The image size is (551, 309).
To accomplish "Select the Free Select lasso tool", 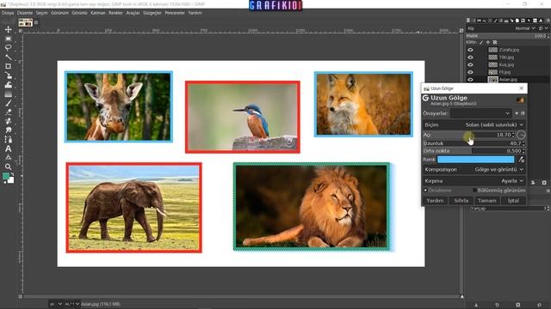I will pyautogui.click(x=8, y=48).
